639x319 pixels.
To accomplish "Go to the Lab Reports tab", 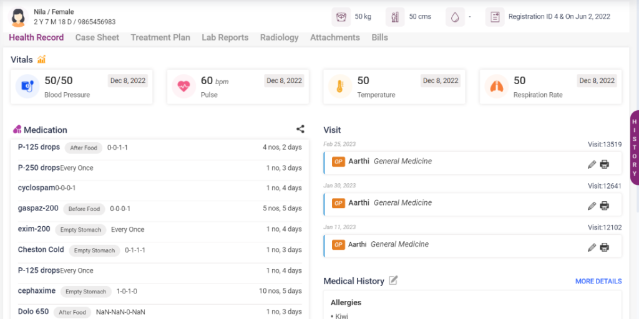I will pos(225,37).
